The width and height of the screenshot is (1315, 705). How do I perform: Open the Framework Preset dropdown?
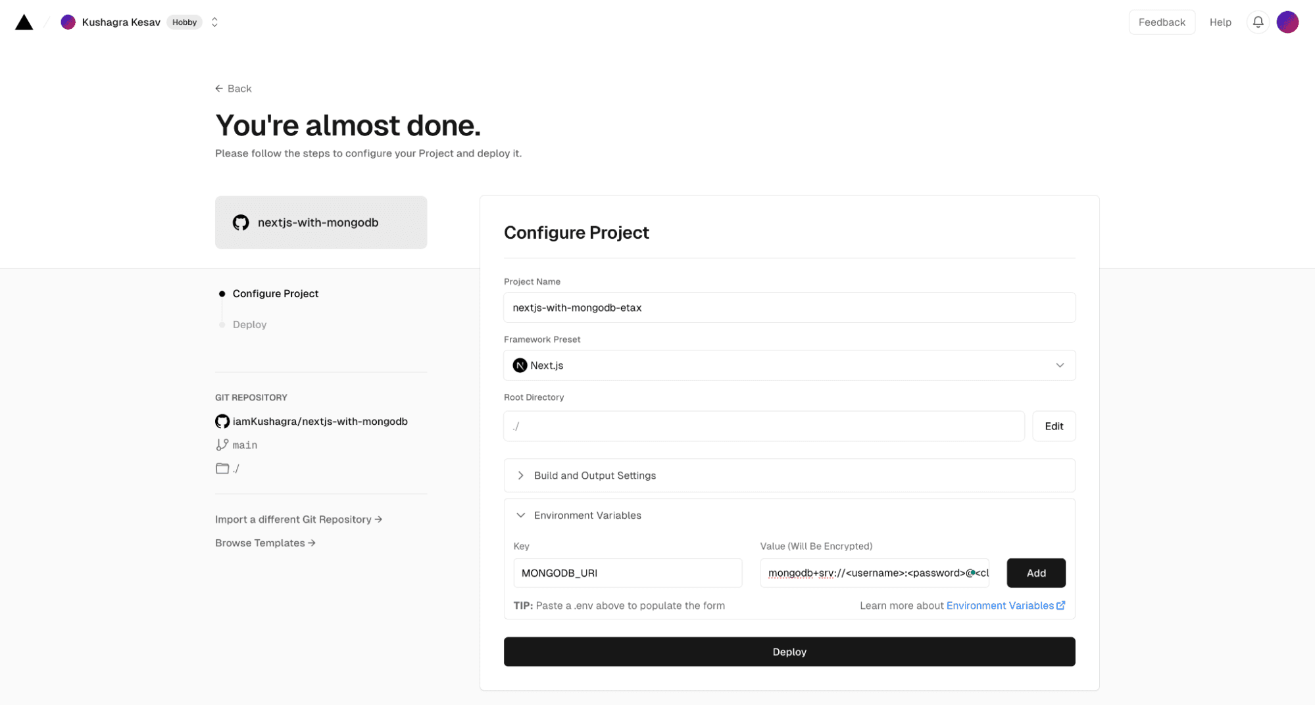pyautogui.click(x=1059, y=366)
